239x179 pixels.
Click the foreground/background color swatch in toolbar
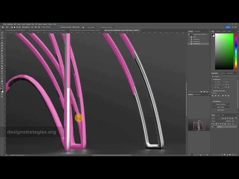point(2,90)
